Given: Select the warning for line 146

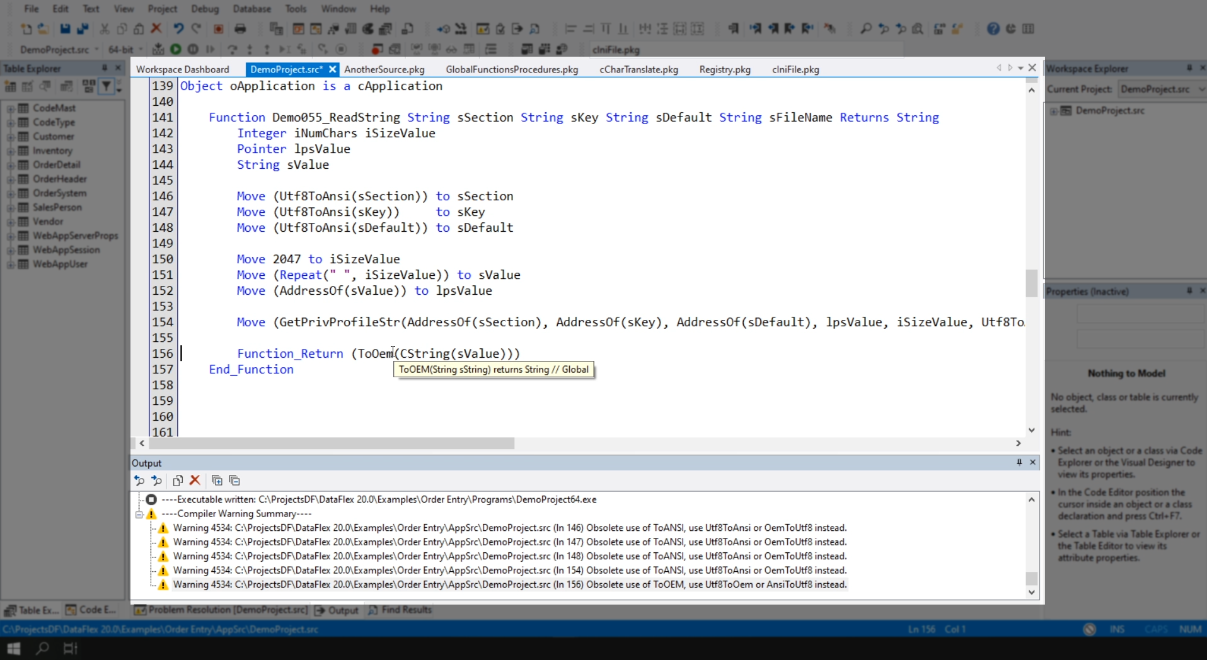Looking at the screenshot, I should tap(509, 528).
